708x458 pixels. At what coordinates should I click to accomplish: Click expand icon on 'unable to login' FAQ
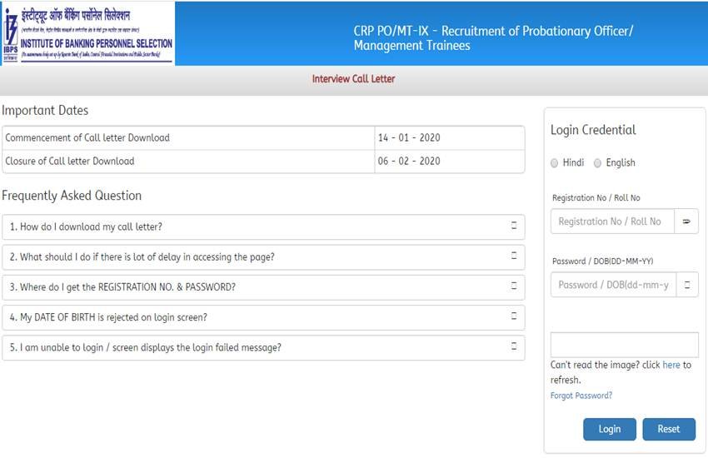click(514, 347)
